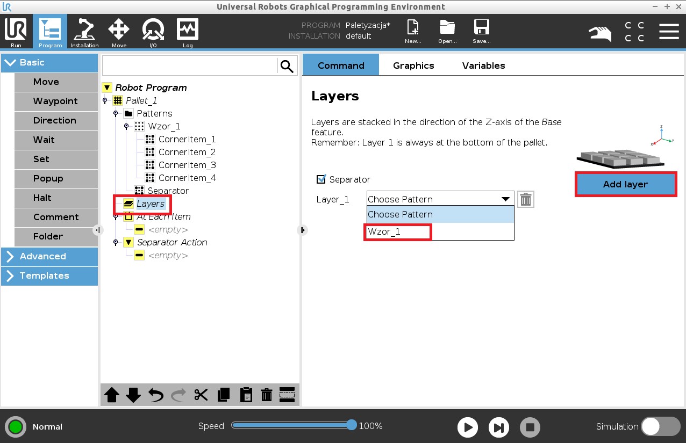The width and height of the screenshot is (686, 443).
Task: Copy the selected program node
Action: (x=223, y=395)
